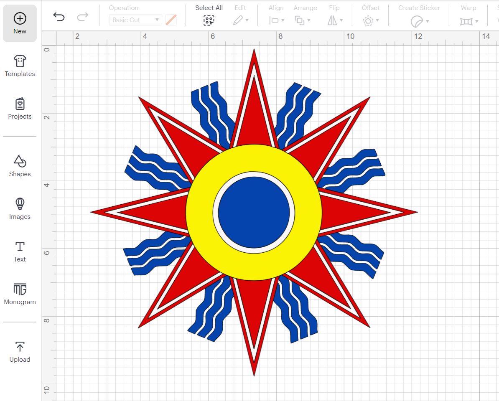The width and height of the screenshot is (499, 401).
Task: Create a New project
Action: (20, 23)
